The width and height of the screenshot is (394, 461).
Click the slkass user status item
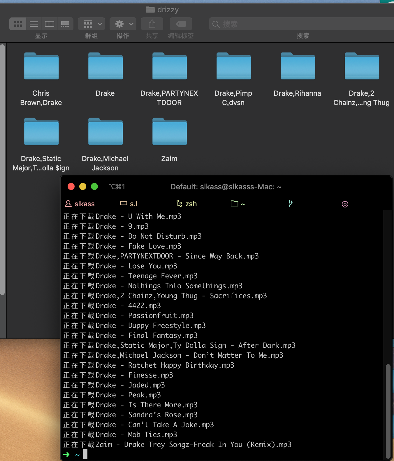pyautogui.click(x=80, y=204)
